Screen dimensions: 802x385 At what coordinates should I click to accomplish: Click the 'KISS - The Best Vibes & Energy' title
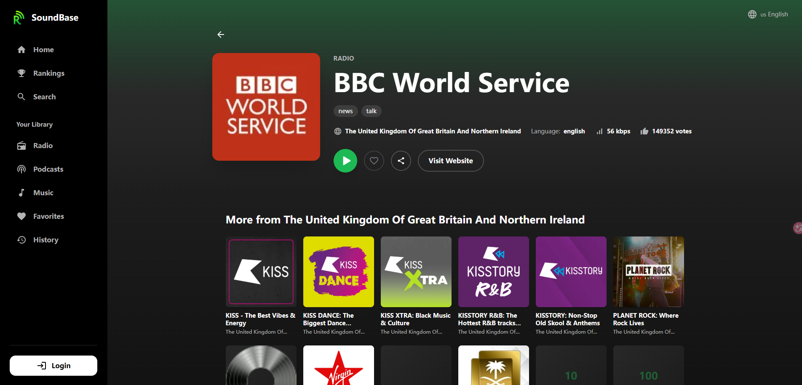(260, 319)
